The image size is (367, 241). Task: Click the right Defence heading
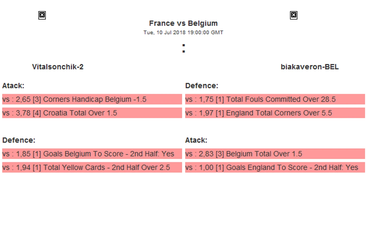tap(202, 86)
